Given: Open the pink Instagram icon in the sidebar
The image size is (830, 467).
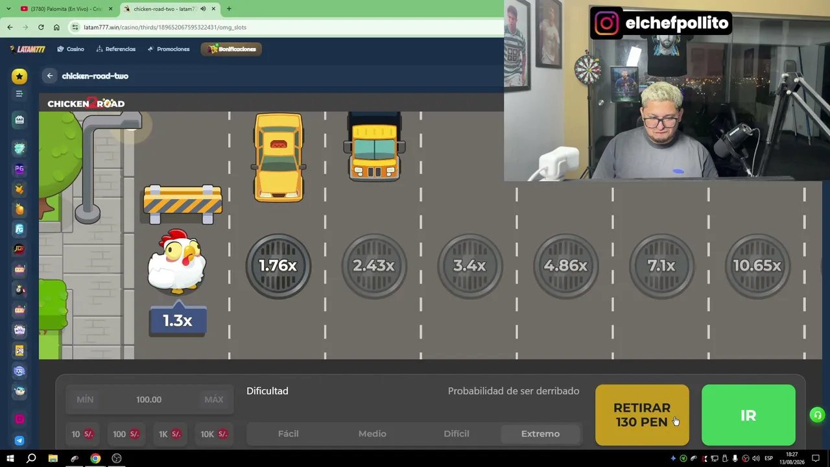Looking at the screenshot, I should click(19, 419).
